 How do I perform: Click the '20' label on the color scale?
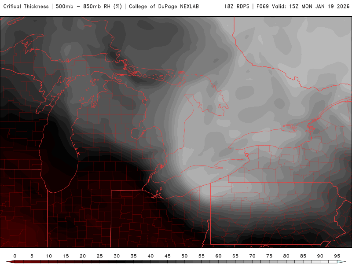(83, 256)
